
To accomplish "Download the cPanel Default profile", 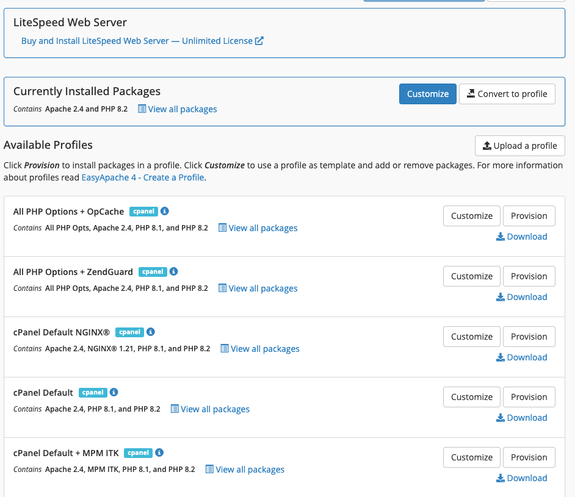I will (x=522, y=418).
